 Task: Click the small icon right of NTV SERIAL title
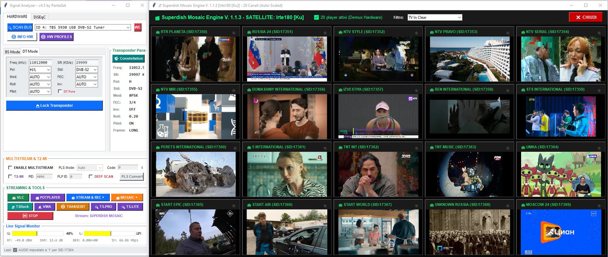coord(598,33)
